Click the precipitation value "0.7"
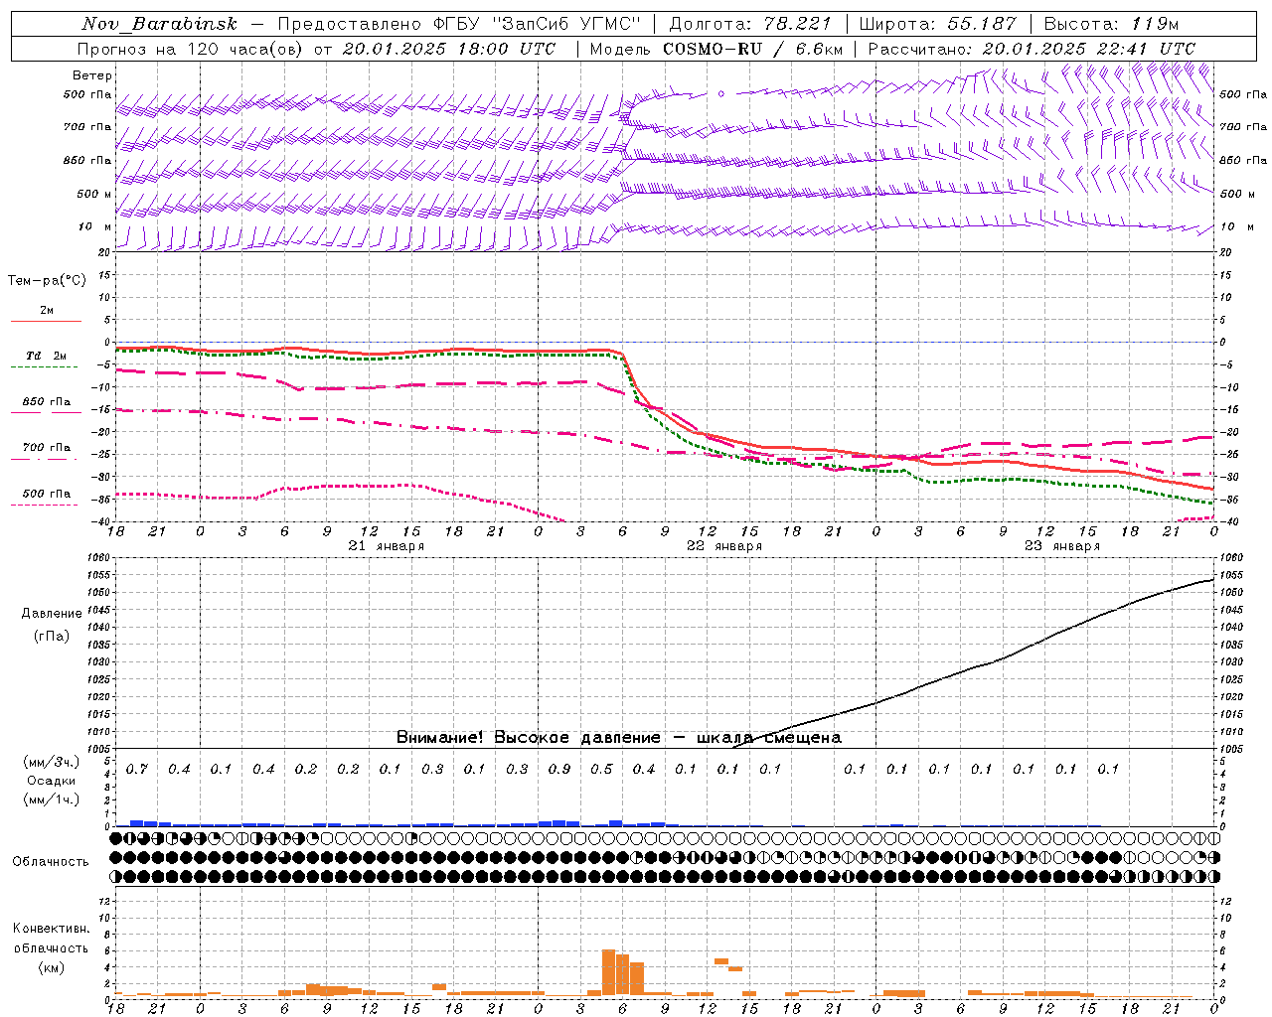 coord(137,770)
